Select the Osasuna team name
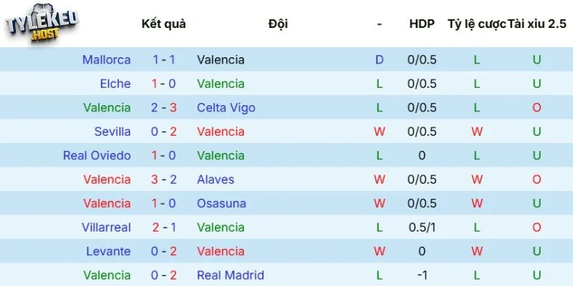This screenshot has height=286, width=573. pyautogui.click(x=221, y=203)
